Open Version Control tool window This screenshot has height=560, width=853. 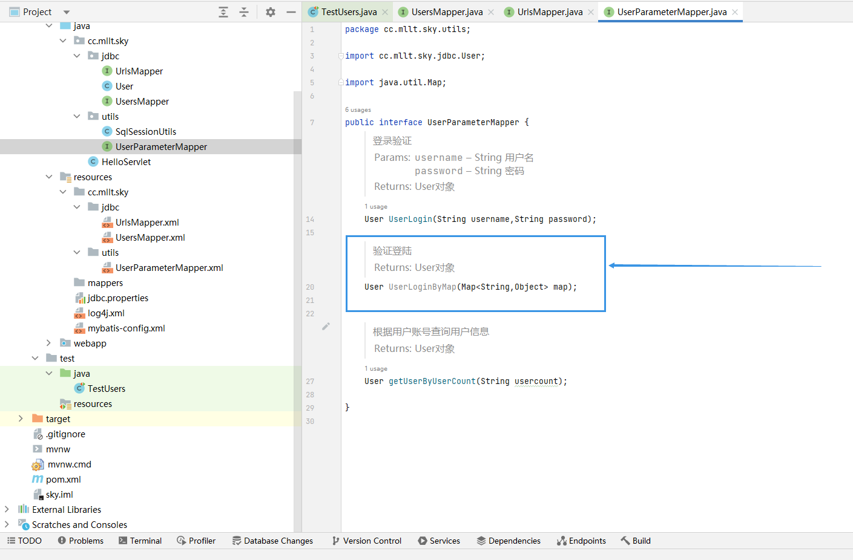pos(366,541)
